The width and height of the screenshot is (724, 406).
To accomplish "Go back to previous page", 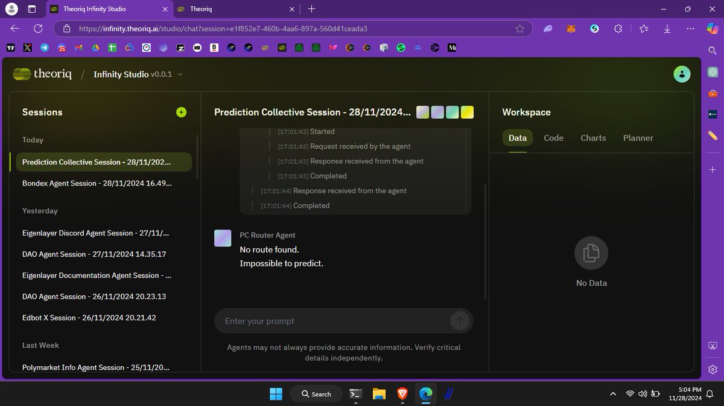I will coord(15,28).
